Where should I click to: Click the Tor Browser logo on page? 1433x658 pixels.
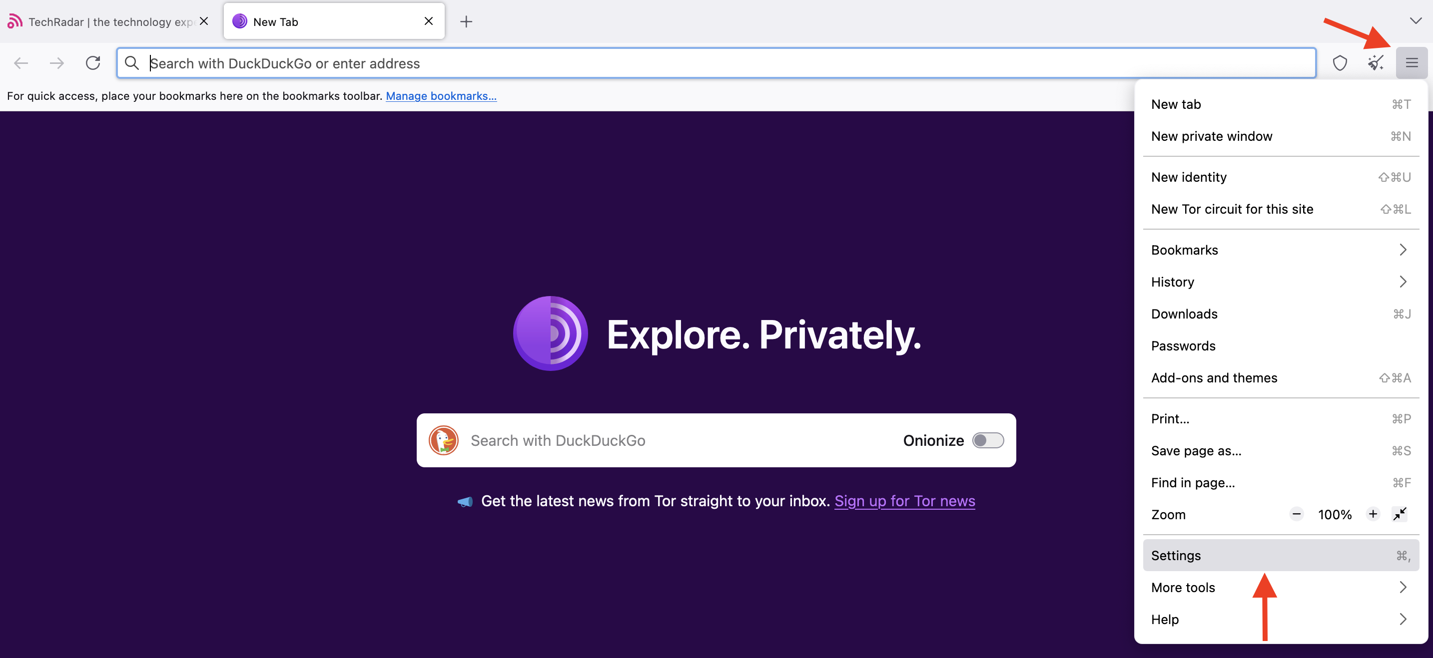[x=550, y=333]
